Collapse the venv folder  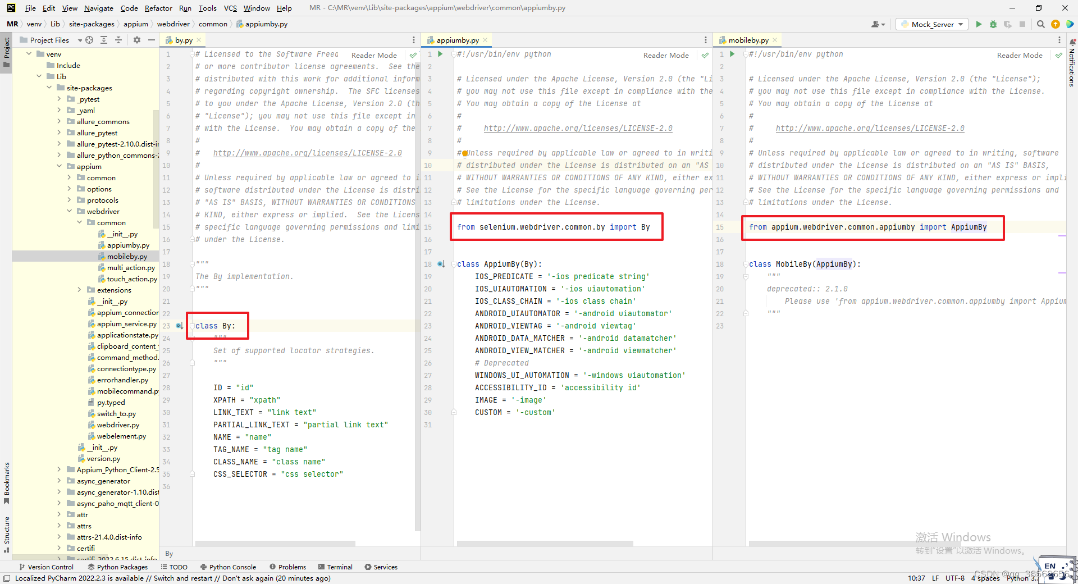[29, 54]
